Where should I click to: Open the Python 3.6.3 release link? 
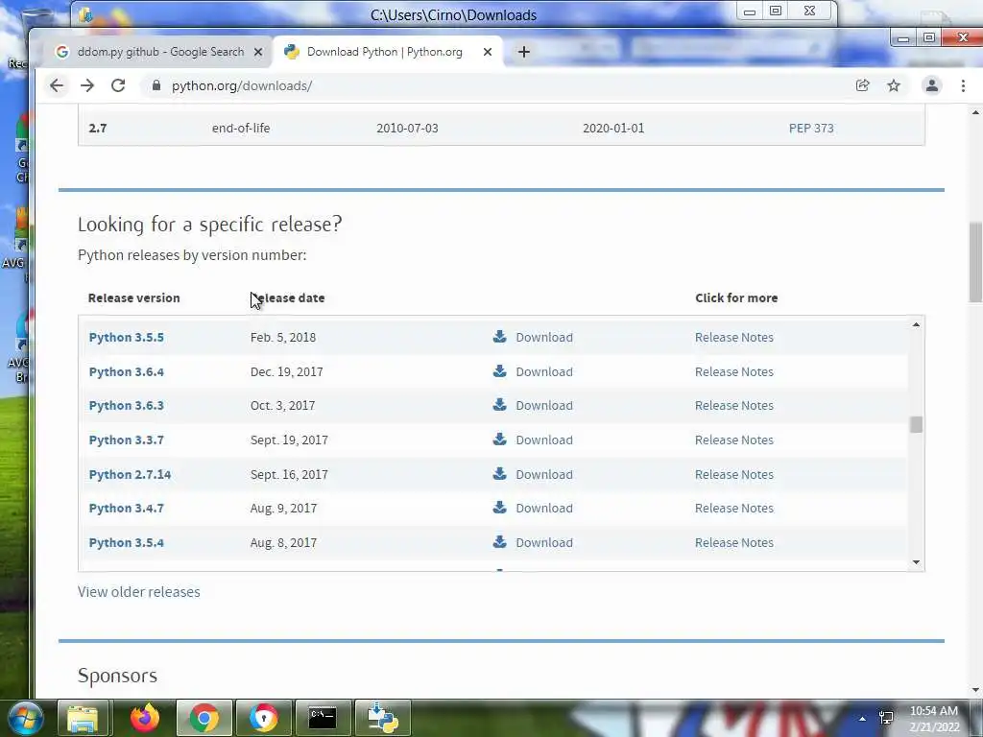pyautogui.click(x=126, y=406)
